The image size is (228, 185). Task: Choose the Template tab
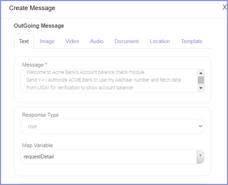pyautogui.click(x=192, y=41)
